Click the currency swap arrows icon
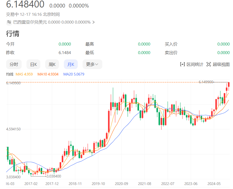The height and width of the screenshot is (189, 233). pos(9,22)
